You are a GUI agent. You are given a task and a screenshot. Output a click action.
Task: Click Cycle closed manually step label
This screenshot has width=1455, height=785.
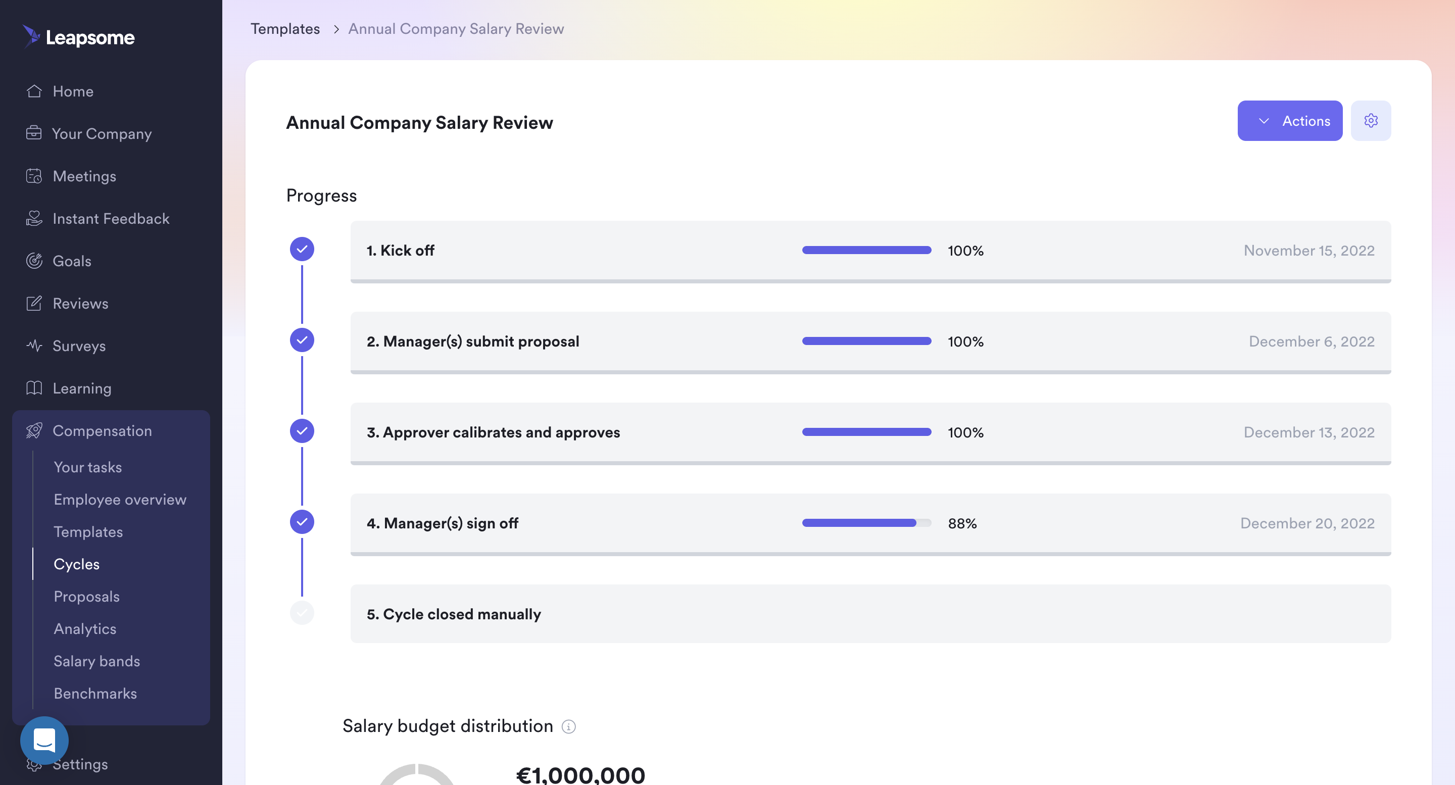coord(454,614)
